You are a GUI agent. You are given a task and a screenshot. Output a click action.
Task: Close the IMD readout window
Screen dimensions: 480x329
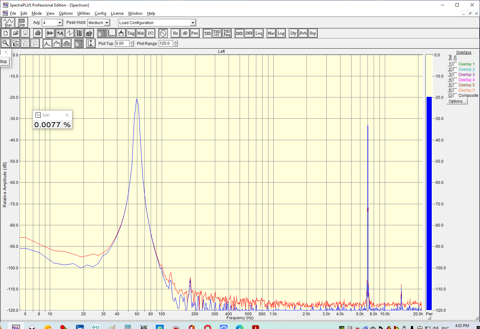point(67,115)
